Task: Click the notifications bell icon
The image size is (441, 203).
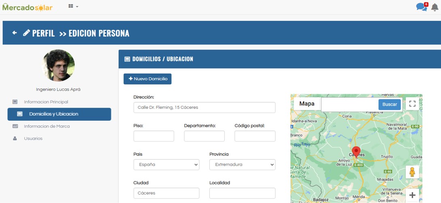Action: coord(435,7)
